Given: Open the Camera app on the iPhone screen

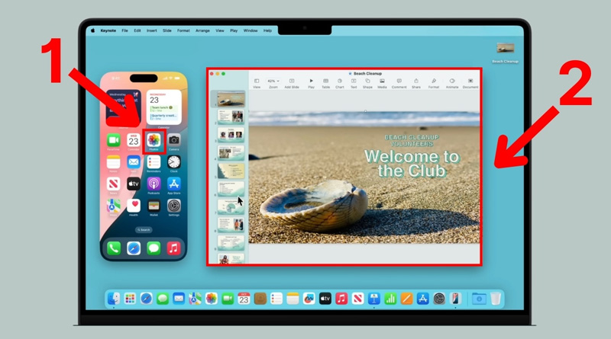Looking at the screenshot, I should [x=174, y=140].
